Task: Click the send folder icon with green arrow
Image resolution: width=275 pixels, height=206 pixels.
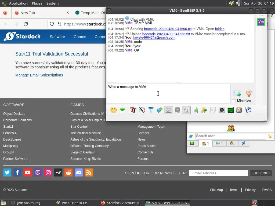Action: 204,110
